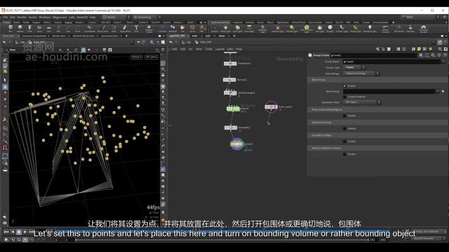Image resolution: width=449 pixels, height=252 pixels.
Task: Open the Windows menu
Action: coord(45,17)
